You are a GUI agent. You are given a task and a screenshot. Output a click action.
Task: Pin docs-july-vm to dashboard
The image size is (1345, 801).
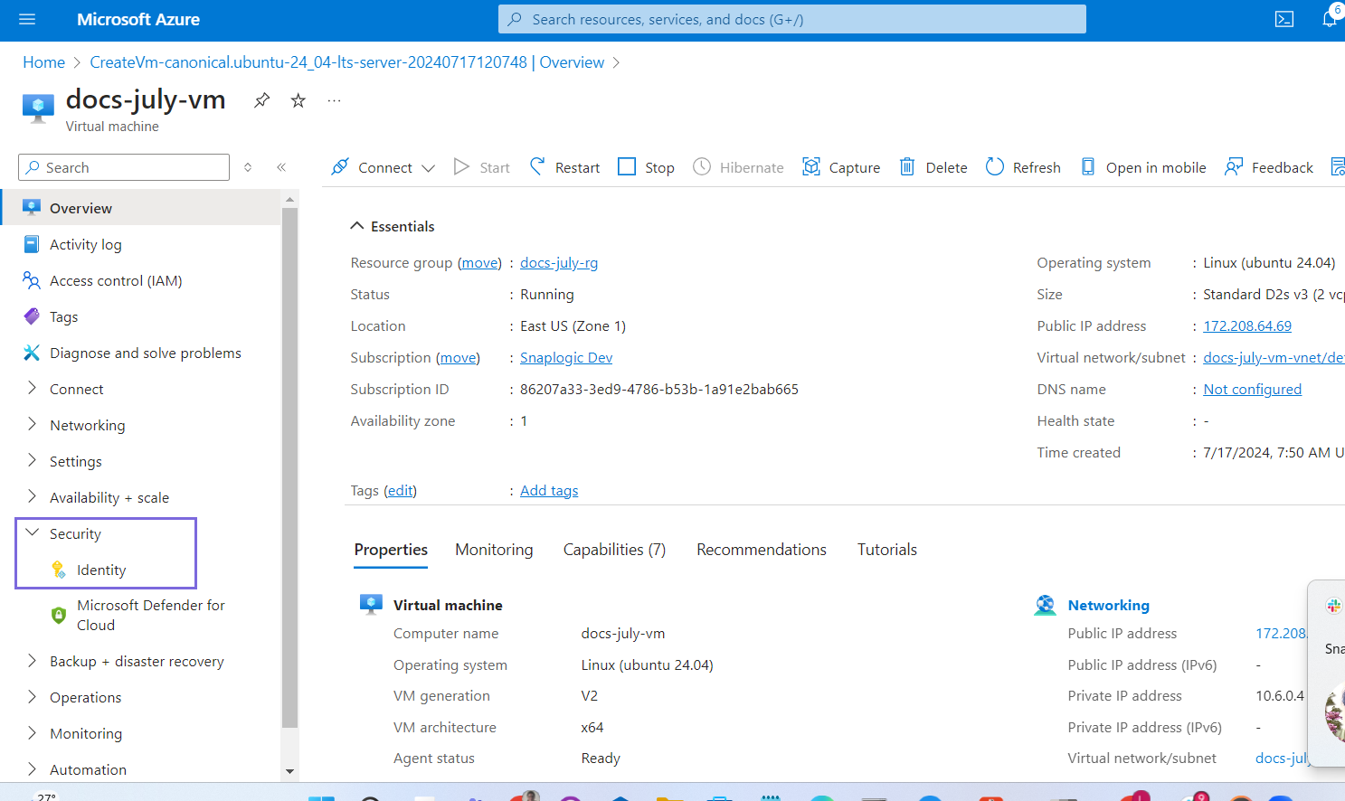pos(262,100)
